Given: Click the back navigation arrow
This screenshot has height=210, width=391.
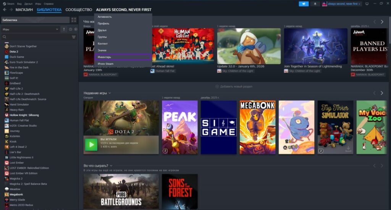Looking at the screenshot, I should 5,10.
